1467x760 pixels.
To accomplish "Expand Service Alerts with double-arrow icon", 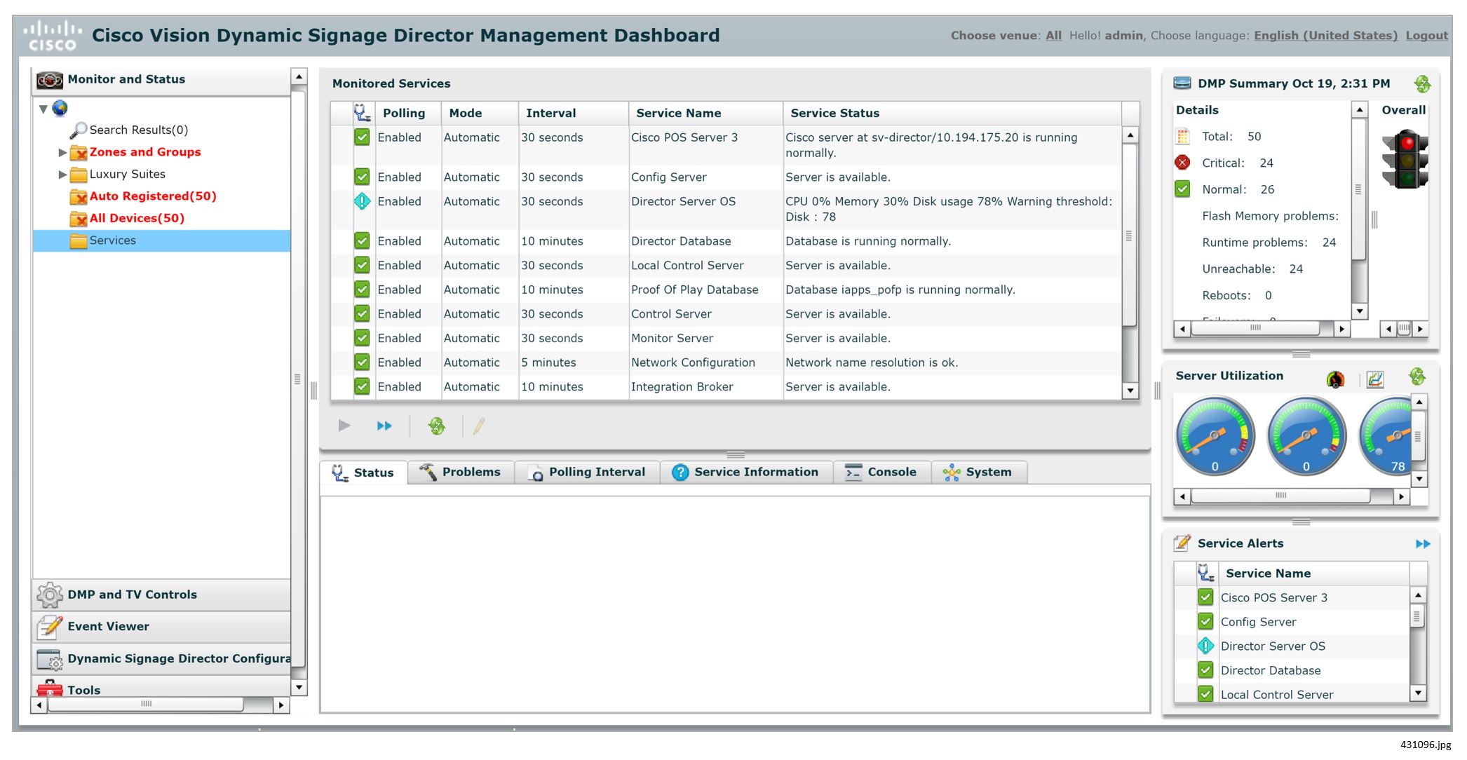I will 1422,544.
